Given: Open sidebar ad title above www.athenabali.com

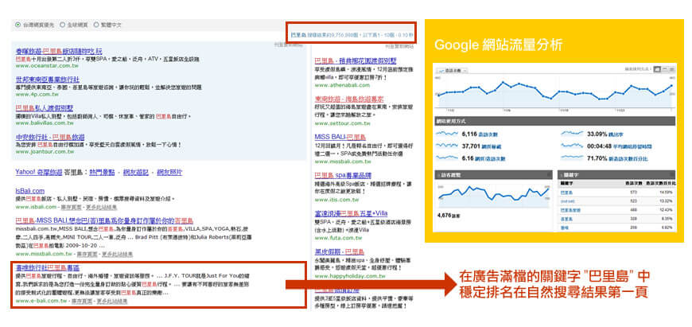Looking at the screenshot, I should (356, 61).
